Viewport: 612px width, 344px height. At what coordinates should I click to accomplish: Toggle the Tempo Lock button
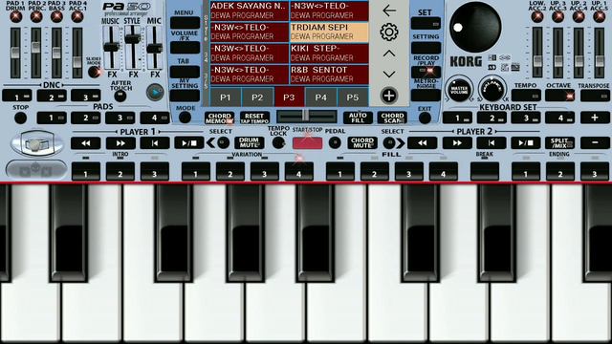click(x=278, y=142)
